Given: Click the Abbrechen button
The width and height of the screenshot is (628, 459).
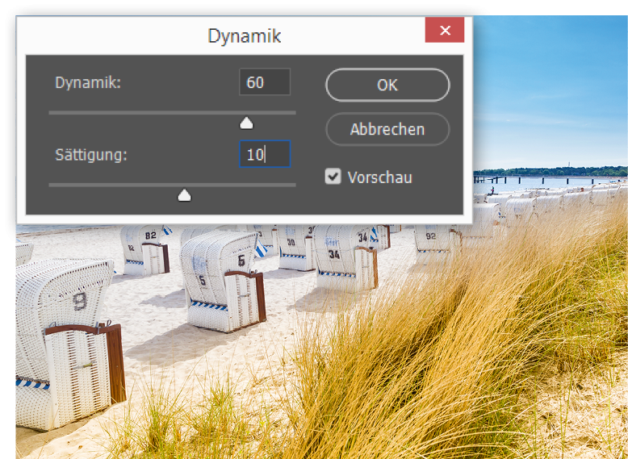Looking at the screenshot, I should click(387, 129).
